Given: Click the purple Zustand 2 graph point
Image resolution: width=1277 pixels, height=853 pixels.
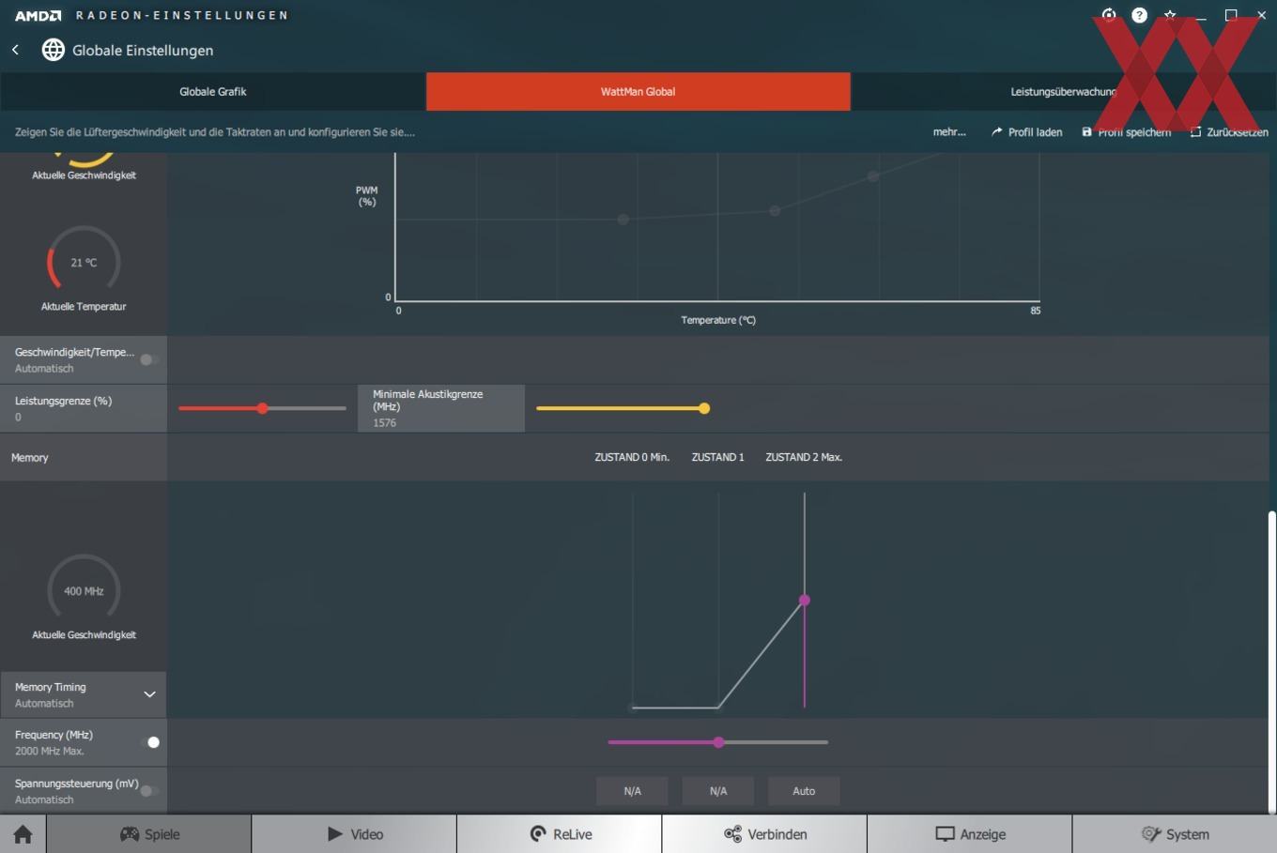Looking at the screenshot, I should click(805, 600).
